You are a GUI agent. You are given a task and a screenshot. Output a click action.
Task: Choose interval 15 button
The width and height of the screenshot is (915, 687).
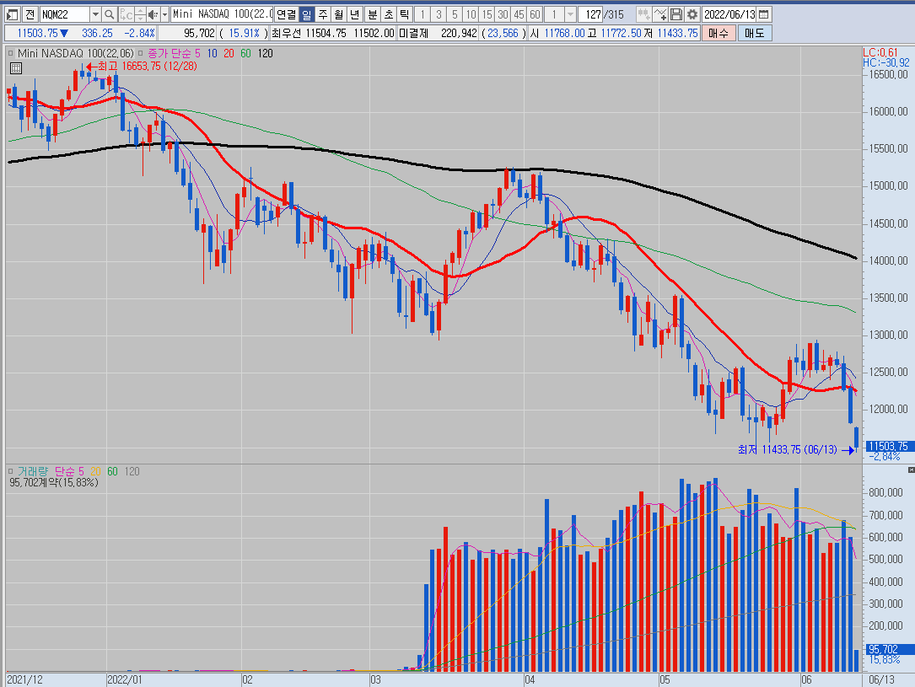[x=487, y=14]
